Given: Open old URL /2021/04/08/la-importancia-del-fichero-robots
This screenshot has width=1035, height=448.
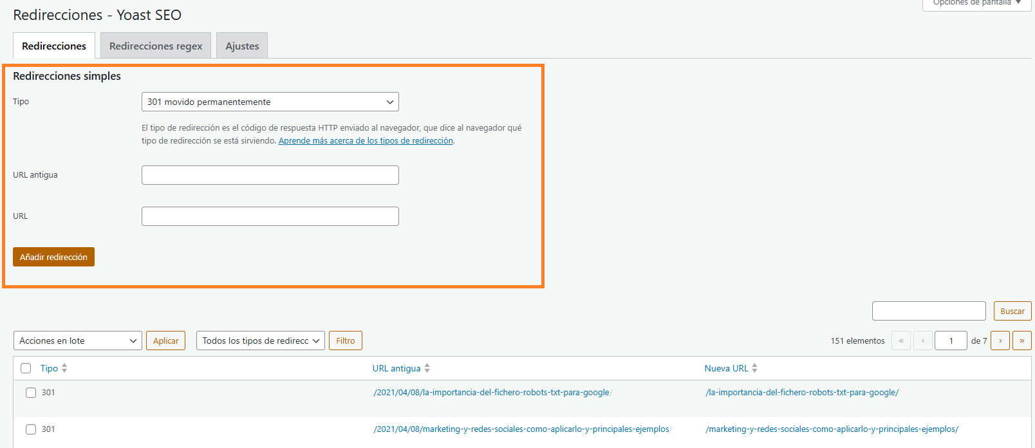Looking at the screenshot, I should click(x=492, y=393).
